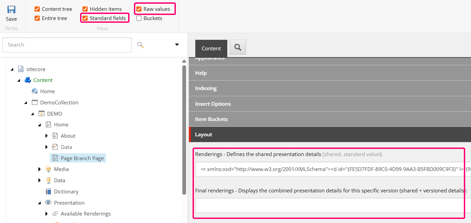Click the Home globe icon in tree

point(35,91)
